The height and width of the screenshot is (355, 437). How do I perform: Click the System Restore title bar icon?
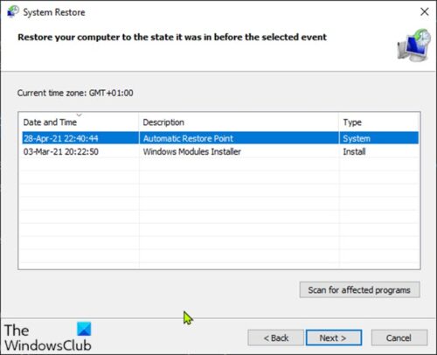point(12,12)
